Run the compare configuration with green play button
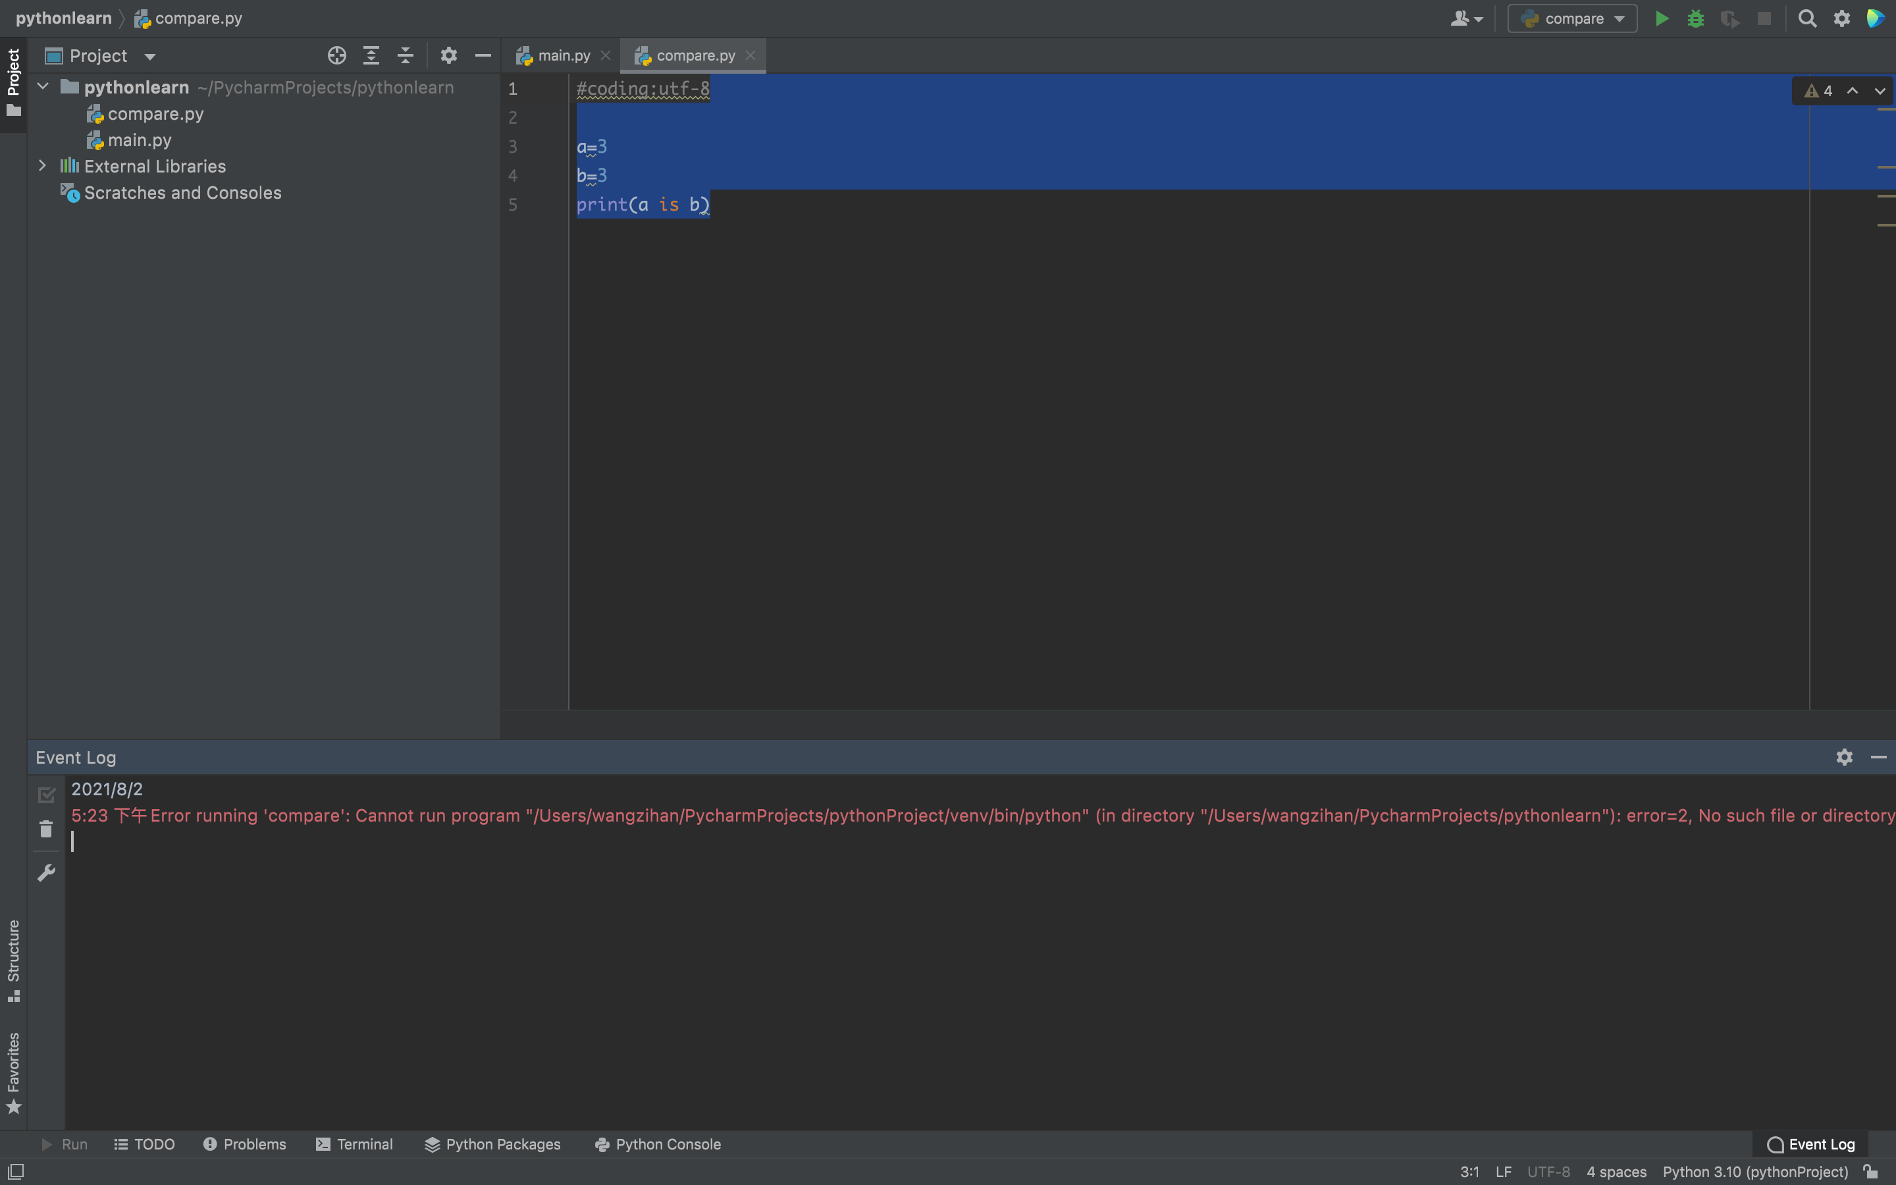Screen dimensions: 1896x1185 coord(1661,19)
